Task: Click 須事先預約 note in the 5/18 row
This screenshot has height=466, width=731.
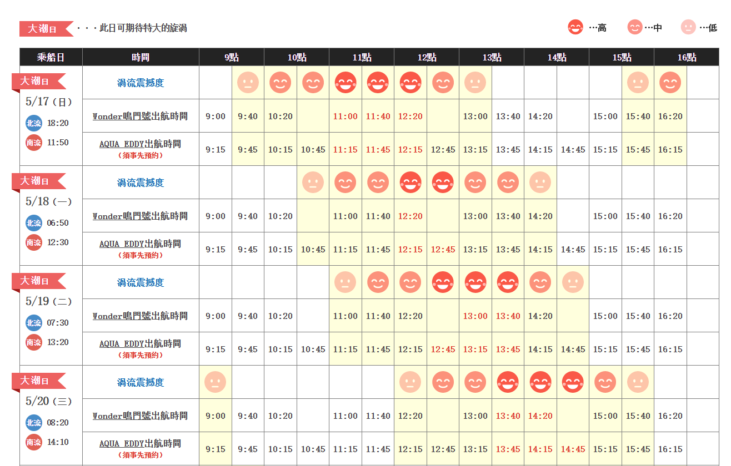Action: coord(141,255)
